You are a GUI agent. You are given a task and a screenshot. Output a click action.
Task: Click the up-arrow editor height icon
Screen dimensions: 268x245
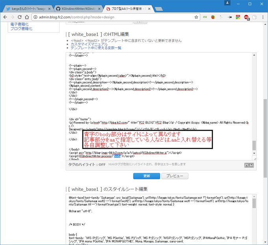[x=251, y=165]
